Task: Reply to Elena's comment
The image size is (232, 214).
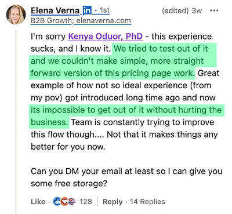Action: tap(113, 202)
